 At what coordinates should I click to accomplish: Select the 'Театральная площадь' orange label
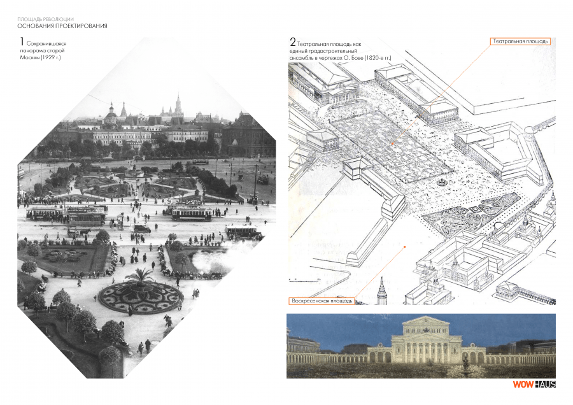coord(519,41)
